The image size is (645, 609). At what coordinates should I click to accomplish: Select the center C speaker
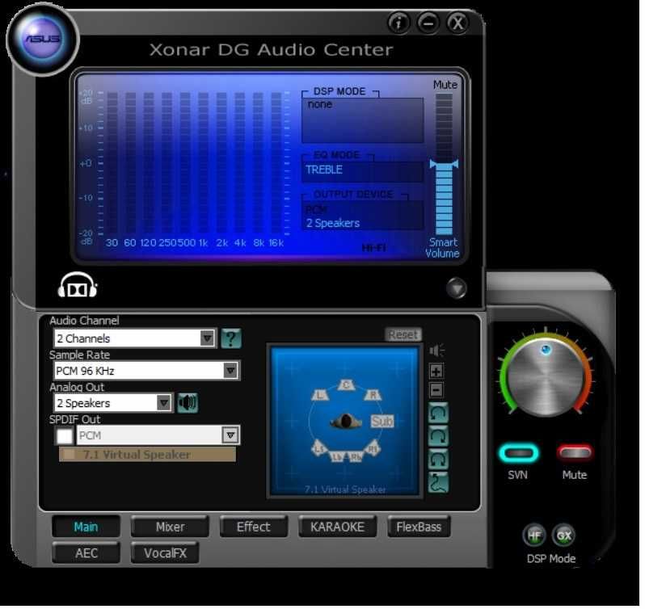click(348, 387)
